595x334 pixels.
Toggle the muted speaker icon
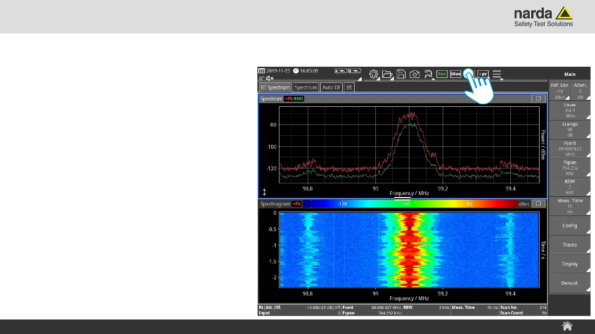[270, 78]
